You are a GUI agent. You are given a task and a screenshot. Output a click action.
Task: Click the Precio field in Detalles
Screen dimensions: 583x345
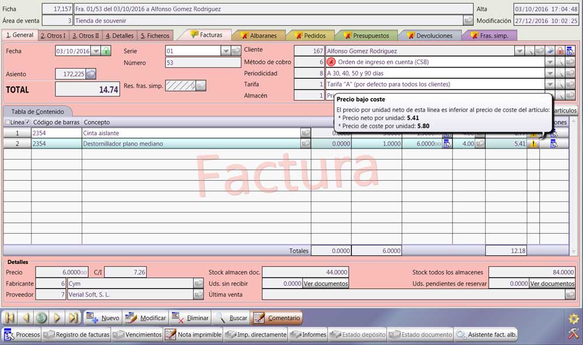pos(62,272)
